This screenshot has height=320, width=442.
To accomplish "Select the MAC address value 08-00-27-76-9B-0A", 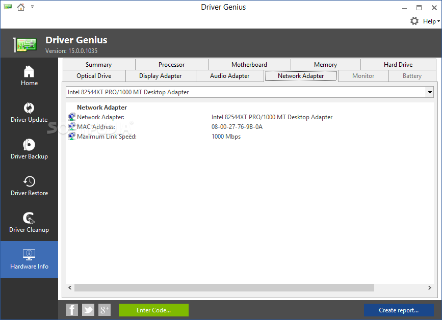I will 237,127.
